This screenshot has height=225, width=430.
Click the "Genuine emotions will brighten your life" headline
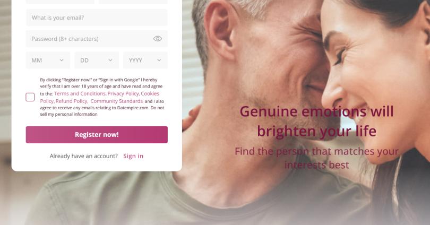tap(317, 121)
